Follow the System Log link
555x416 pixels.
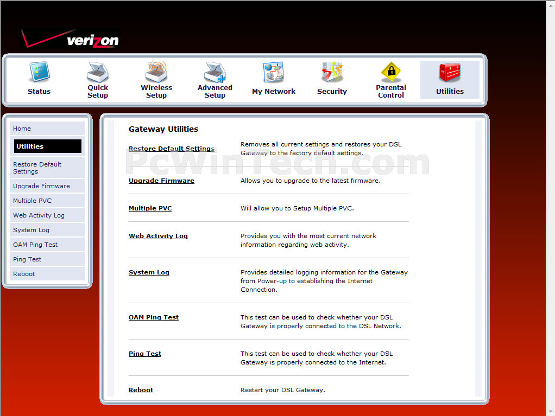(149, 272)
